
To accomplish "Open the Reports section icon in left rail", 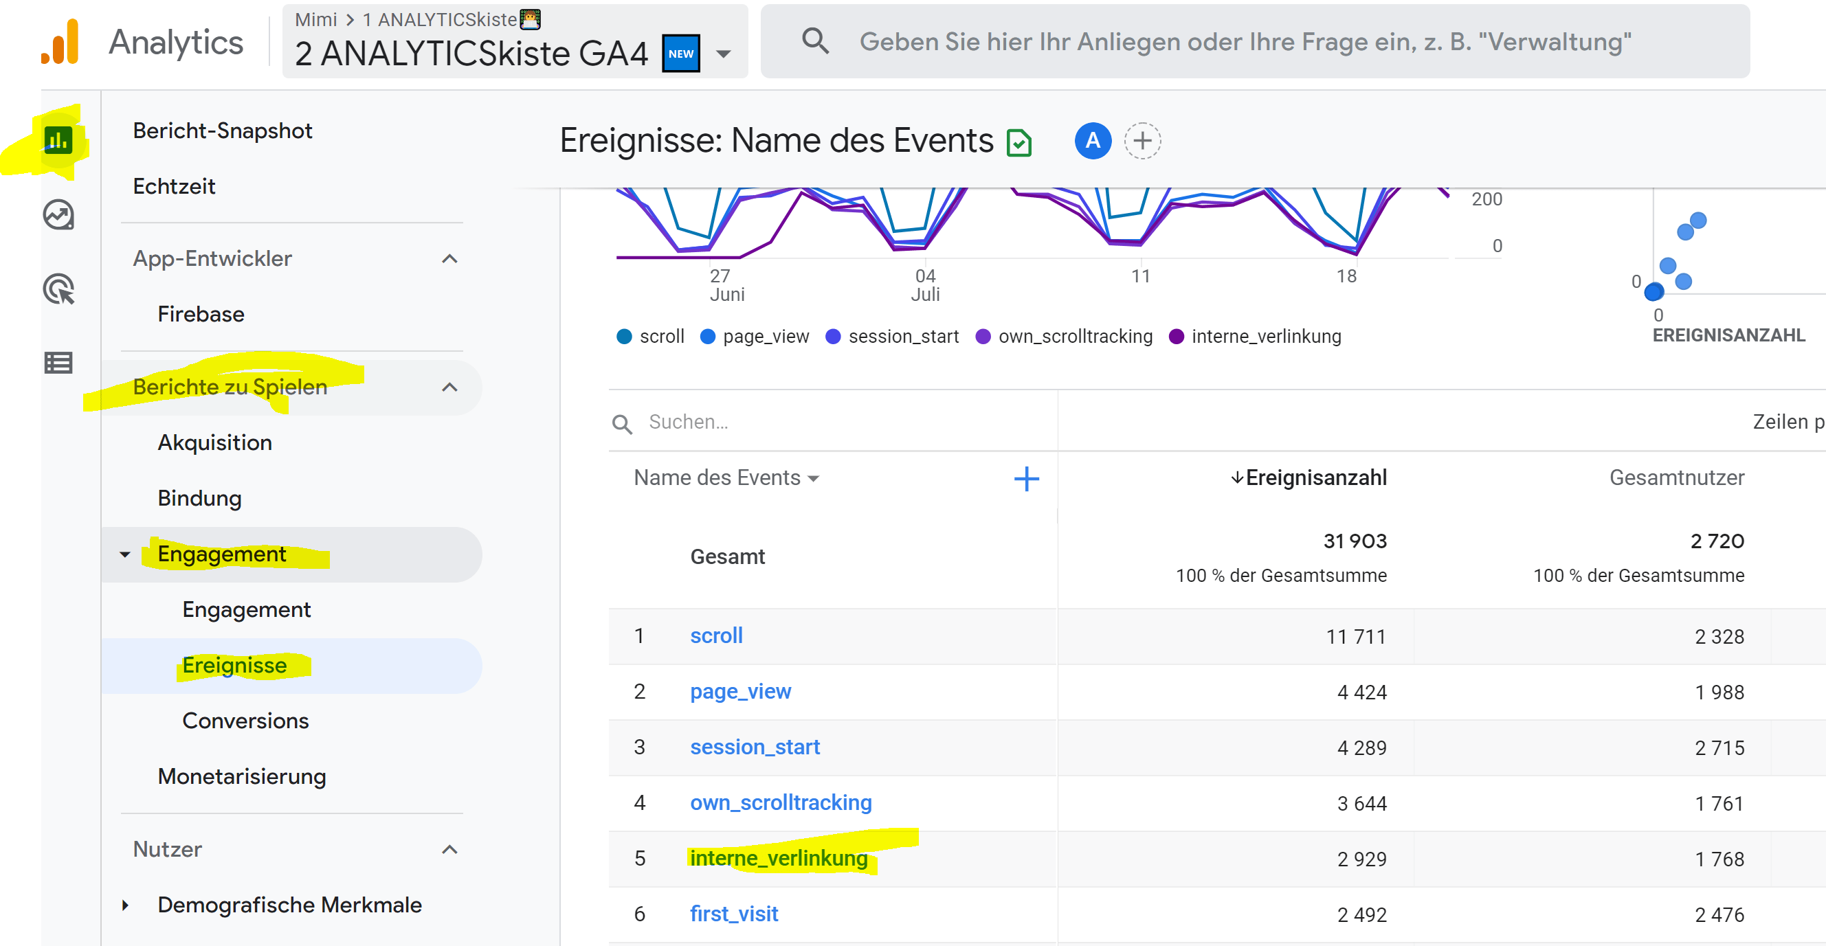I will [60, 139].
